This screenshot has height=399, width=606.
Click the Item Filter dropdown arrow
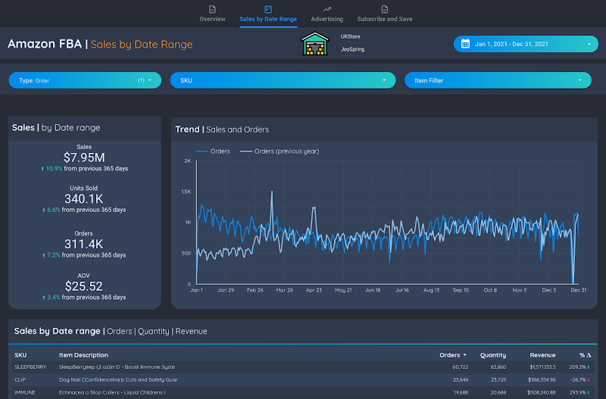pyautogui.click(x=579, y=80)
